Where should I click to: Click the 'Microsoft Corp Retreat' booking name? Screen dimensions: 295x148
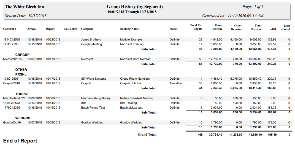[x=135, y=59]
